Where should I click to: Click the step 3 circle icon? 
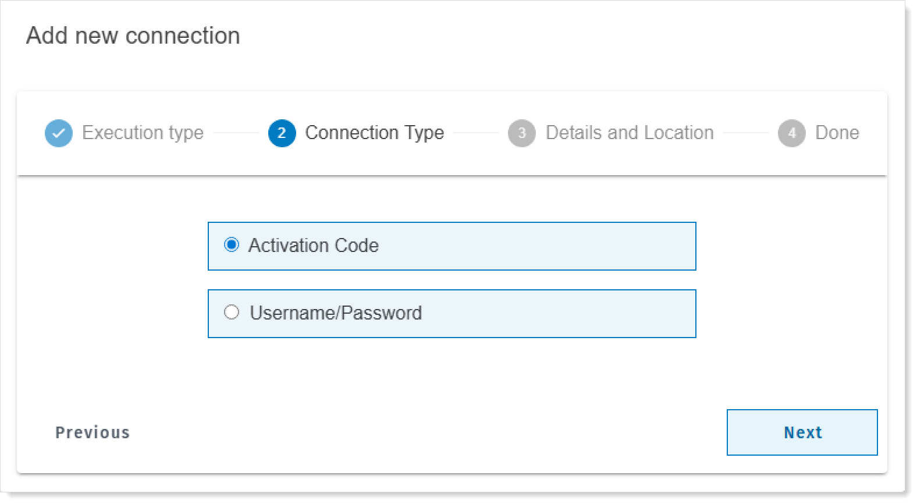click(x=522, y=133)
